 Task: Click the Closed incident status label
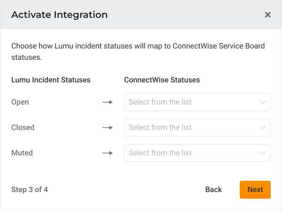click(23, 128)
